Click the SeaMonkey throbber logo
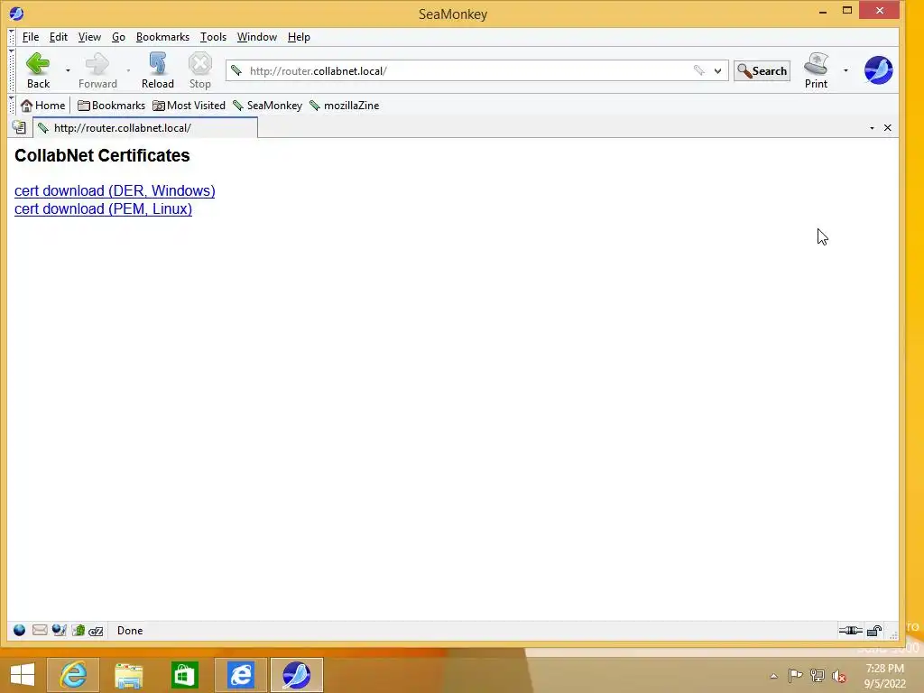The width and height of the screenshot is (924, 693). (x=878, y=70)
